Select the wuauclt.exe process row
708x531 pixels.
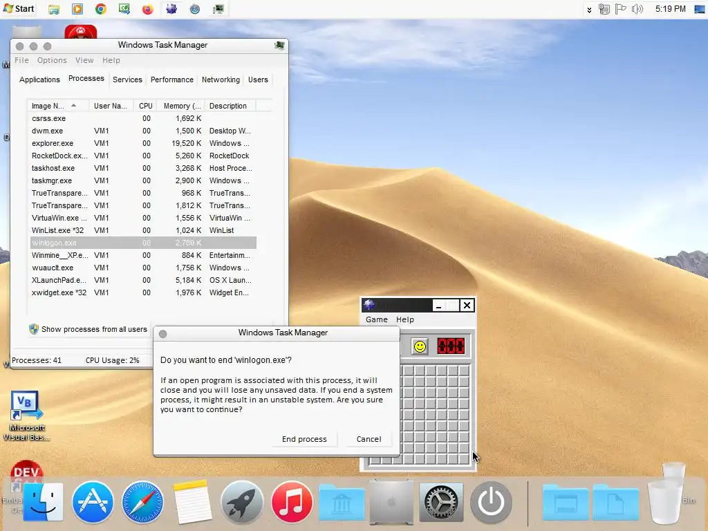click(x=143, y=268)
